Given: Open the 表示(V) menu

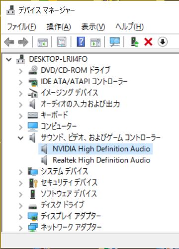Looking at the screenshot, I should pyautogui.click(x=93, y=26).
